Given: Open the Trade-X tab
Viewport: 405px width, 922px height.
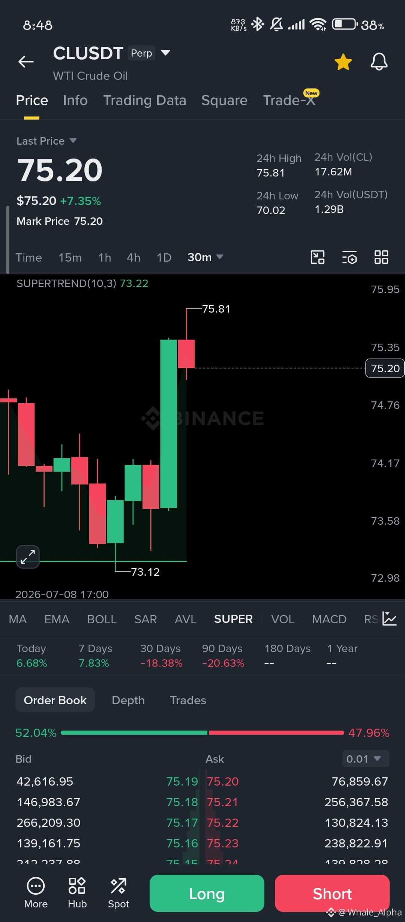Looking at the screenshot, I should coord(289,100).
